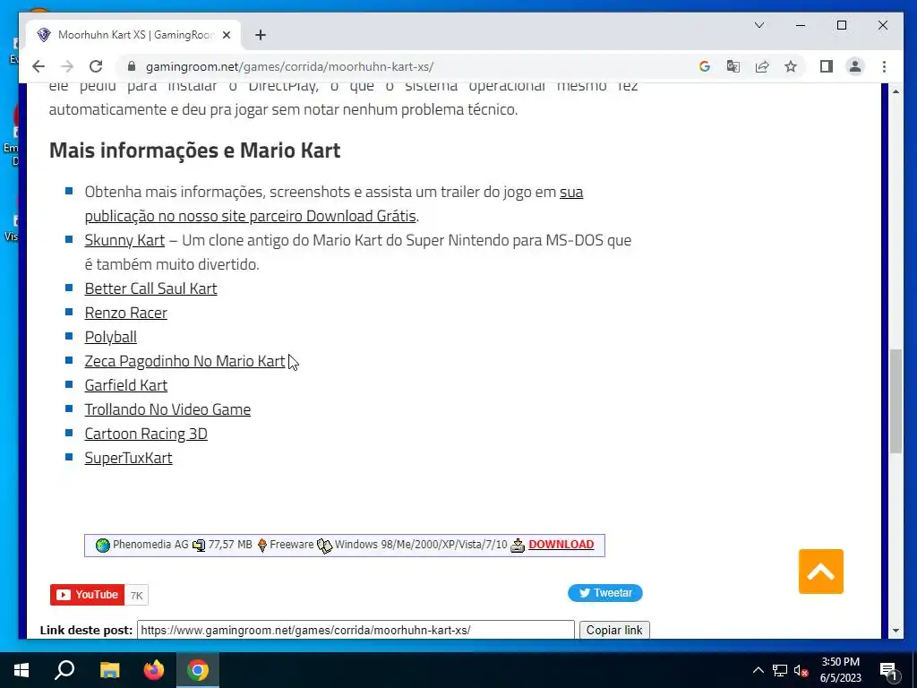The image size is (917, 688).
Task: Open Trollando No Video Game link
Action: (x=167, y=409)
